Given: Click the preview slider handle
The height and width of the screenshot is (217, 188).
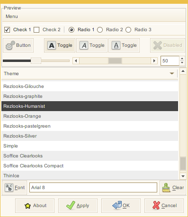Looking at the screenshot, I should point(36,61).
